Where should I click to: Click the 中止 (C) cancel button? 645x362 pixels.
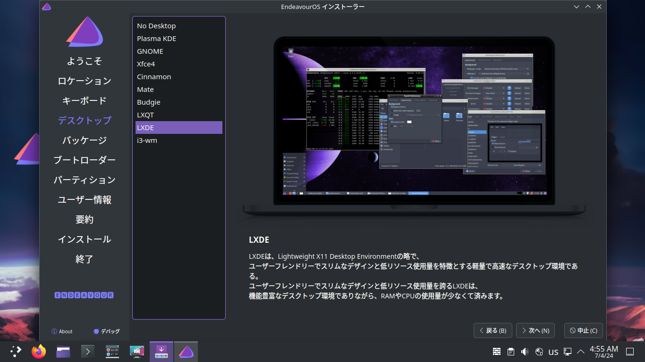[584, 330]
